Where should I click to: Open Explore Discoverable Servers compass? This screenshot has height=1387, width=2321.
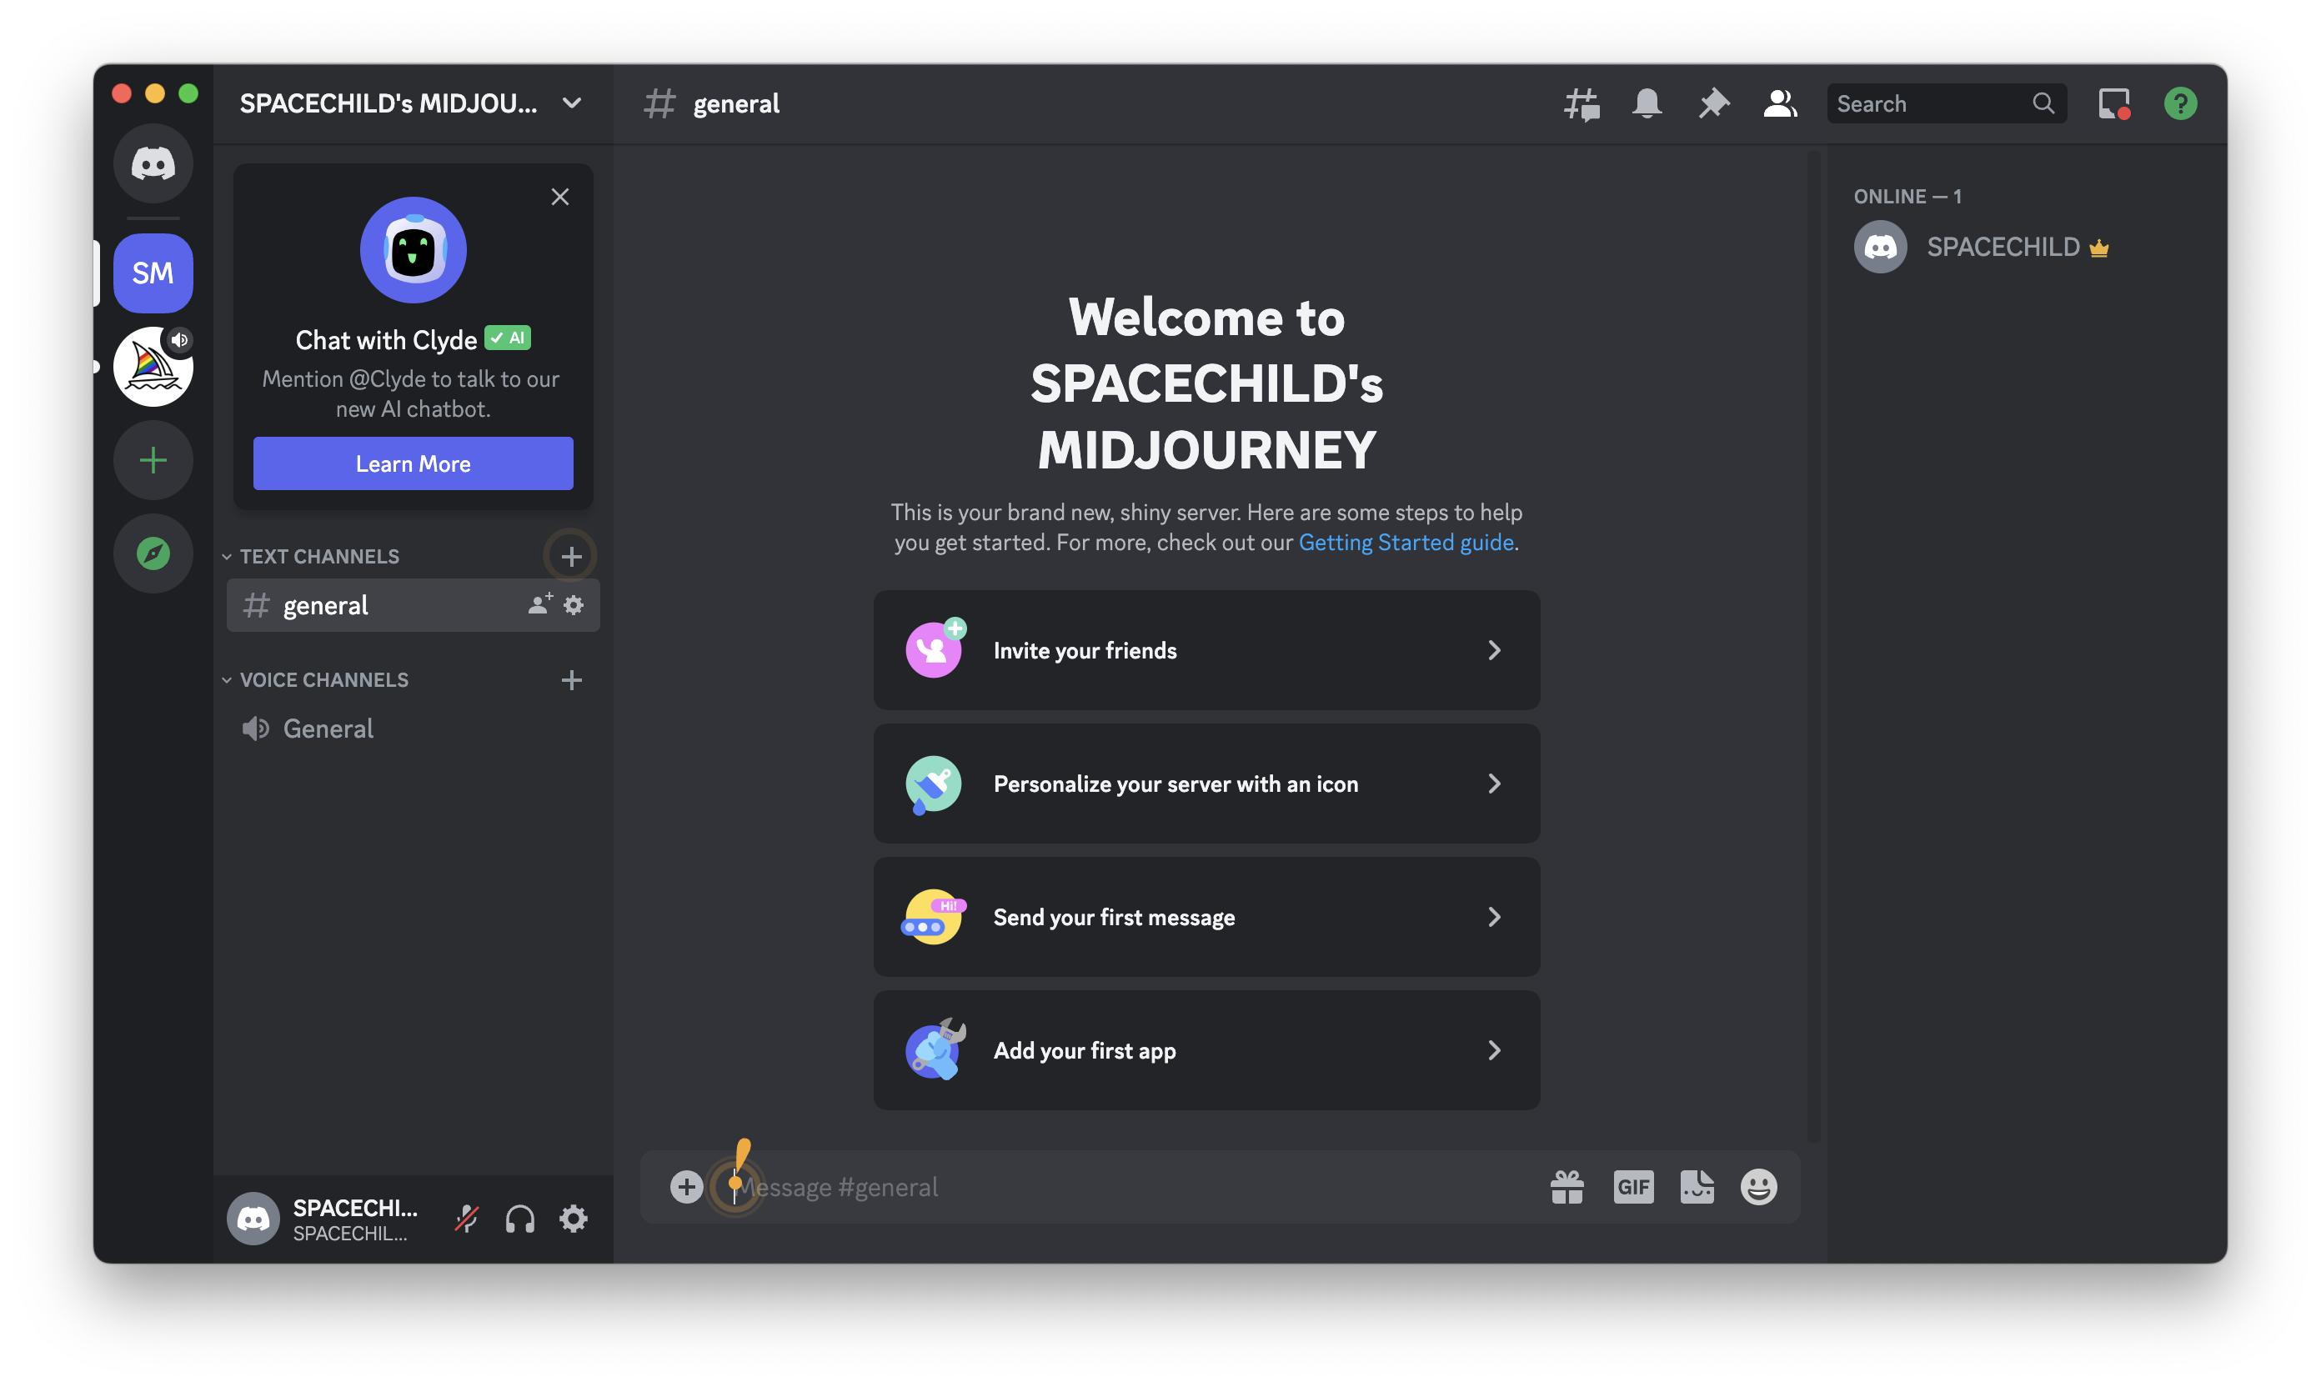click(153, 553)
